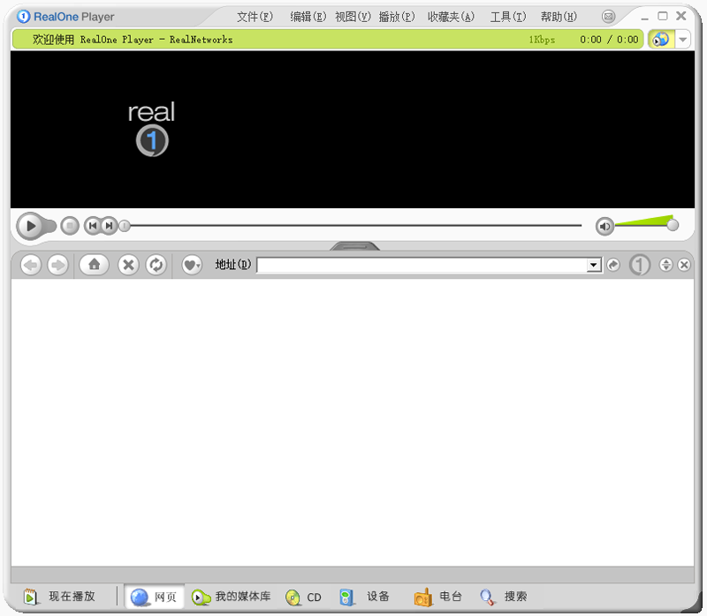Open the 播放(P) menu
The width and height of the screenshot is (707, 616).
click(397, 17)
